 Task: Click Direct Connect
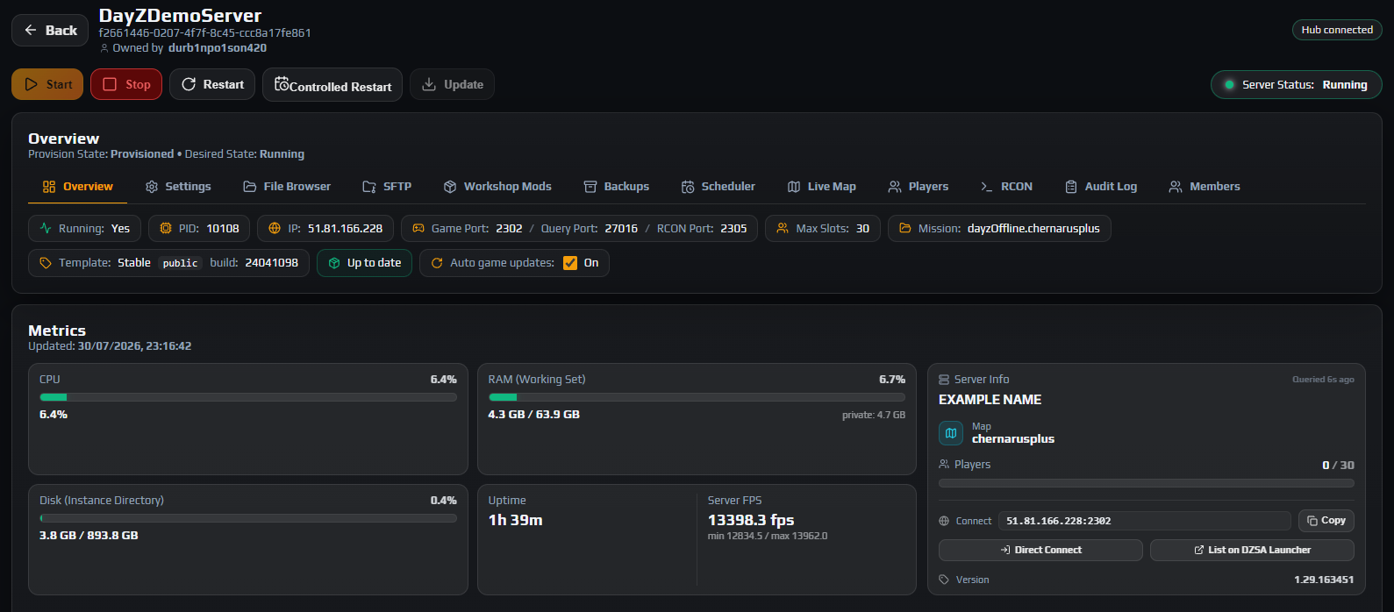click(1040, 550)
